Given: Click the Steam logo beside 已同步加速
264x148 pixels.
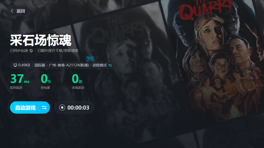Looking at the screenshot, I should (31, 51).
